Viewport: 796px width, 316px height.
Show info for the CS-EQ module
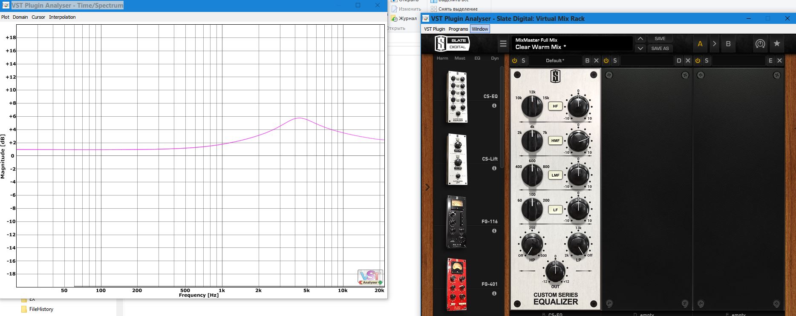494,106
